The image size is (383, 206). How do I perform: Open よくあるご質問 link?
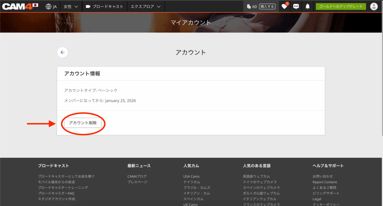(324, 187)
